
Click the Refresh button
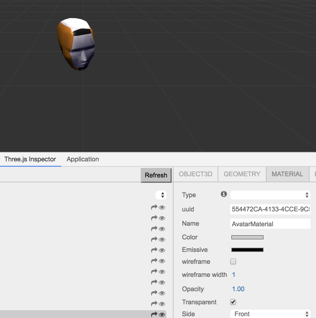coord(156,175)
